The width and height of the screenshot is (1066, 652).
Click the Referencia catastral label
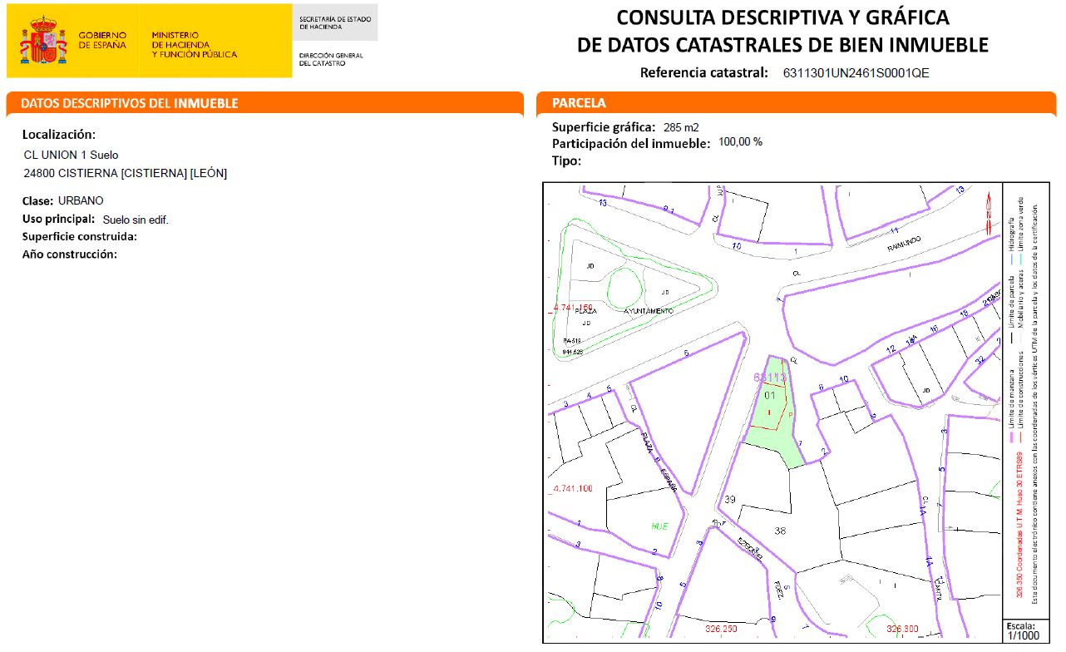click(x=703, y=72)
